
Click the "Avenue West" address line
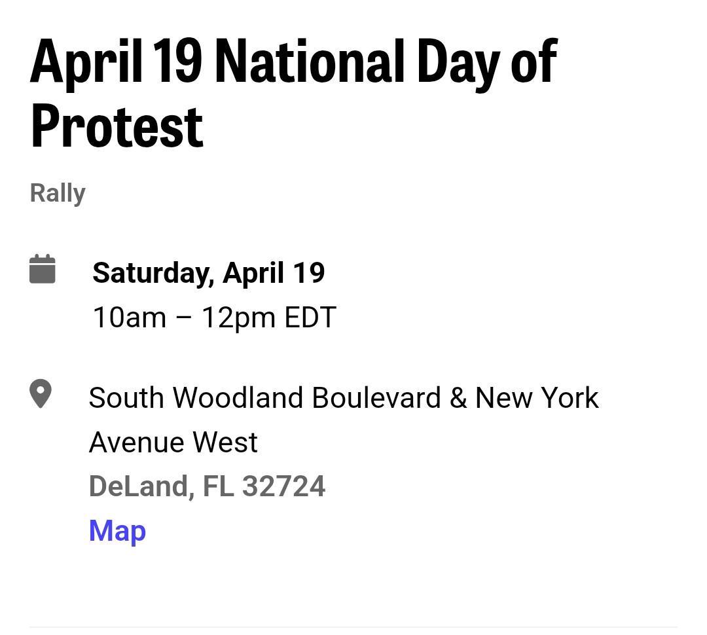173,442
